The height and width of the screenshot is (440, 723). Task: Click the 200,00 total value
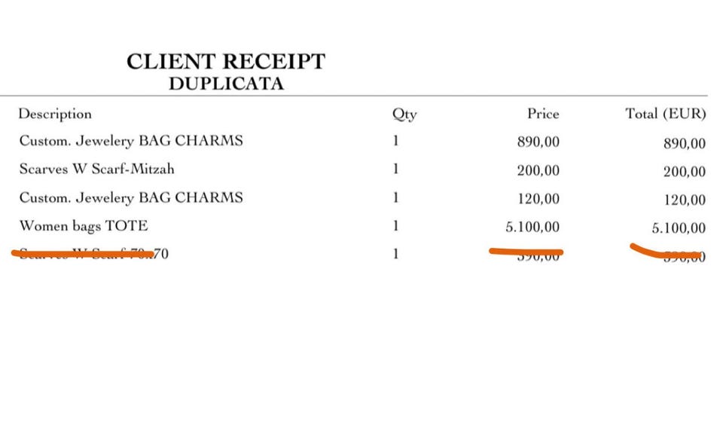point(685,172)
